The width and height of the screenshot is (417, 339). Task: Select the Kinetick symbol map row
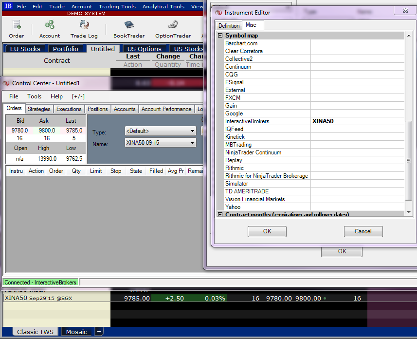[314, 137]
